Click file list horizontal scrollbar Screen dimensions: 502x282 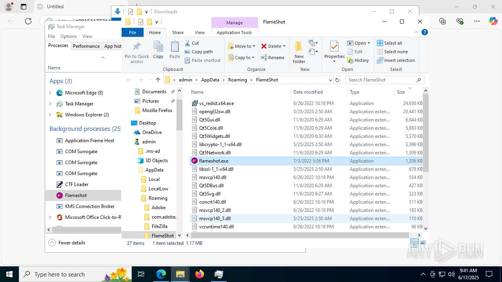300,235
